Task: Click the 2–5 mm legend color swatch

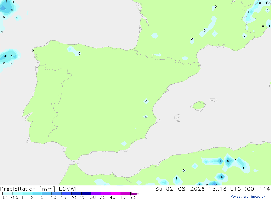Action: tap(37, 194)
